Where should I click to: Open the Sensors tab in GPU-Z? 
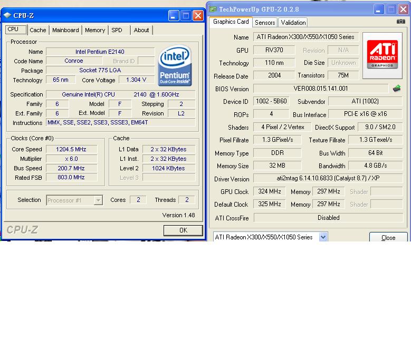[x=265, y=22]
